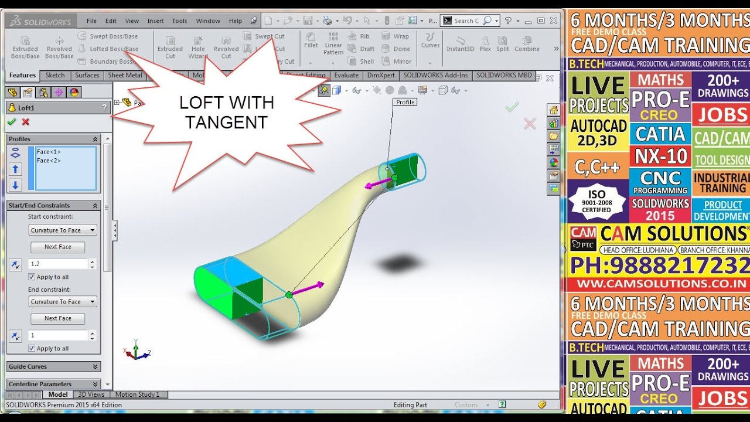Expand the flyout Part tree node
The width and height of the screenshot is (750, 422).
(x=117, y=102)
